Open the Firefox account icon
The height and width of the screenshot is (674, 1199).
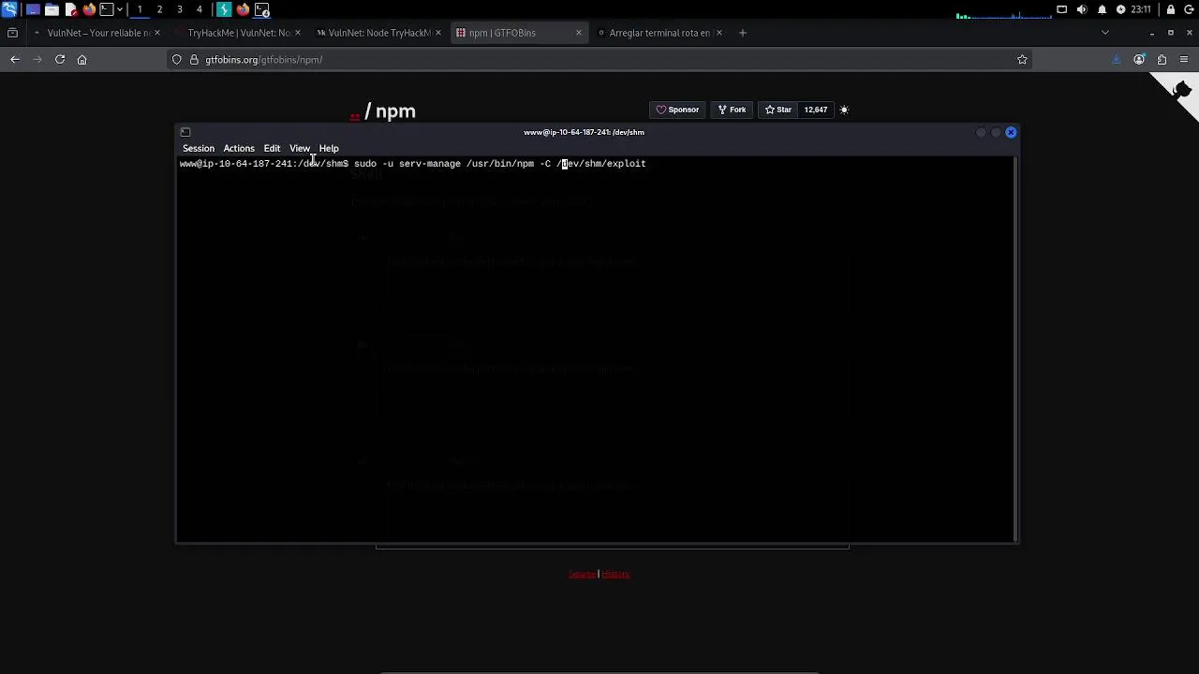click(1139, 60)
